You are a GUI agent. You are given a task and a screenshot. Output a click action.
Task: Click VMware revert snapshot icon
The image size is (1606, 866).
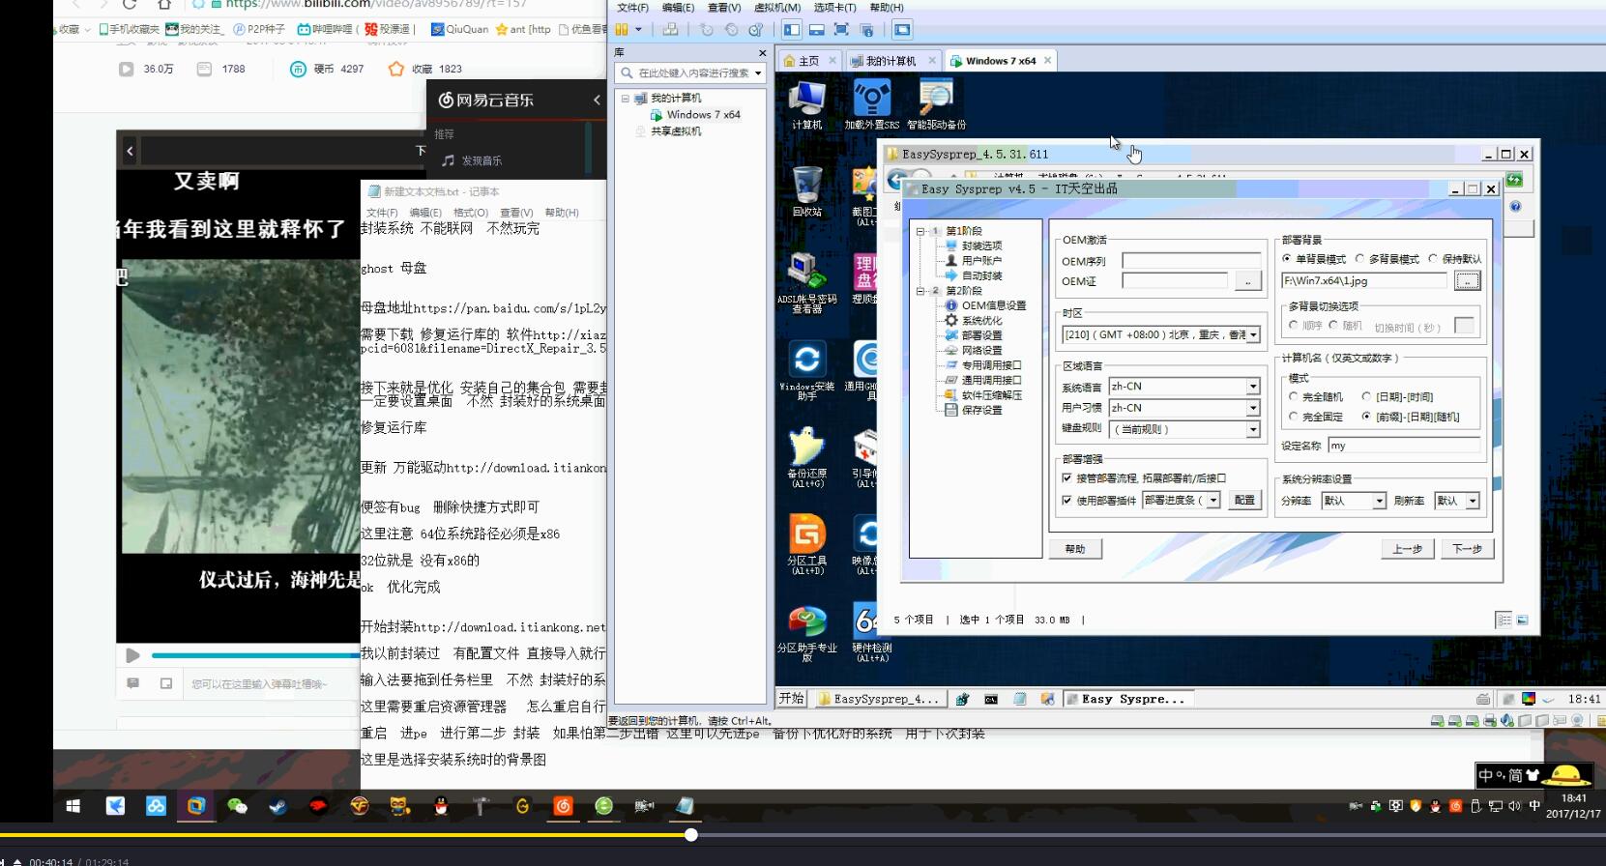731,30
